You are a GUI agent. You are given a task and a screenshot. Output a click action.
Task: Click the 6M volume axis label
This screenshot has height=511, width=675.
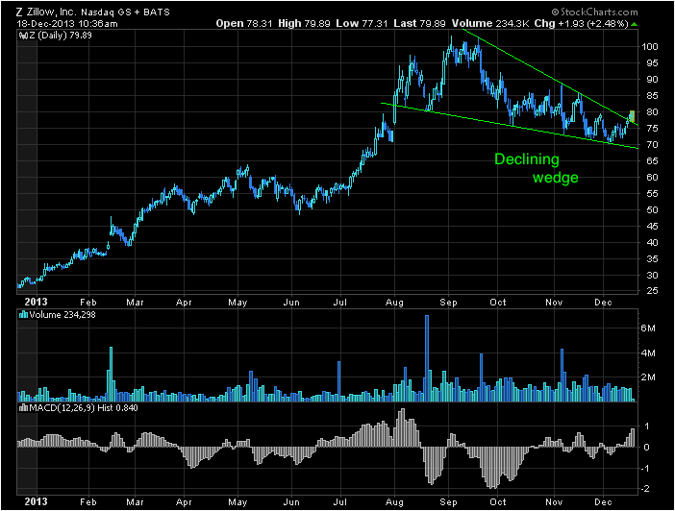click(x=648, y=328)
